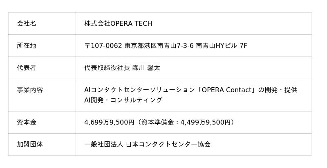Click the phrase の開発・提供
Image resolution: width=327 pixels, height=168 pixels.
pos(278,90)
